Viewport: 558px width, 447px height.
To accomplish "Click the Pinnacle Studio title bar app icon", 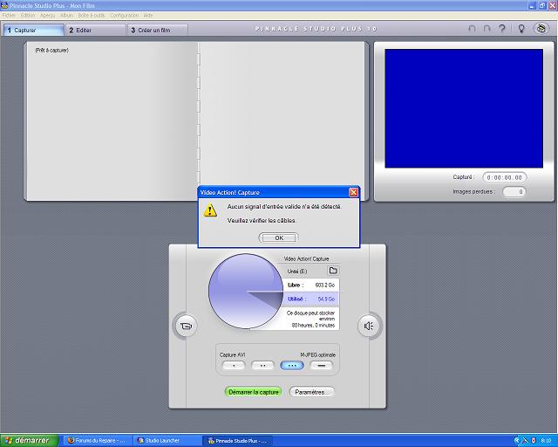I will click(x=4, y=6).
